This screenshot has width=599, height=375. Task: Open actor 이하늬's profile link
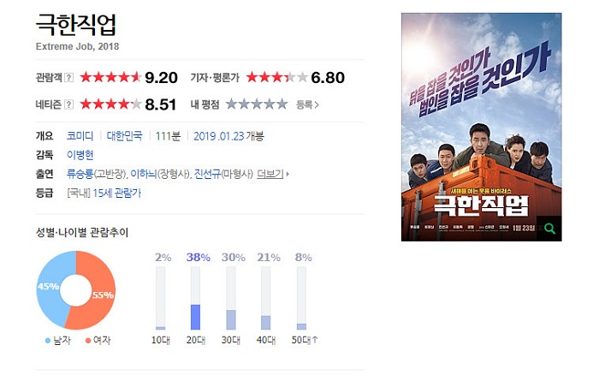(x=144, y=175)
